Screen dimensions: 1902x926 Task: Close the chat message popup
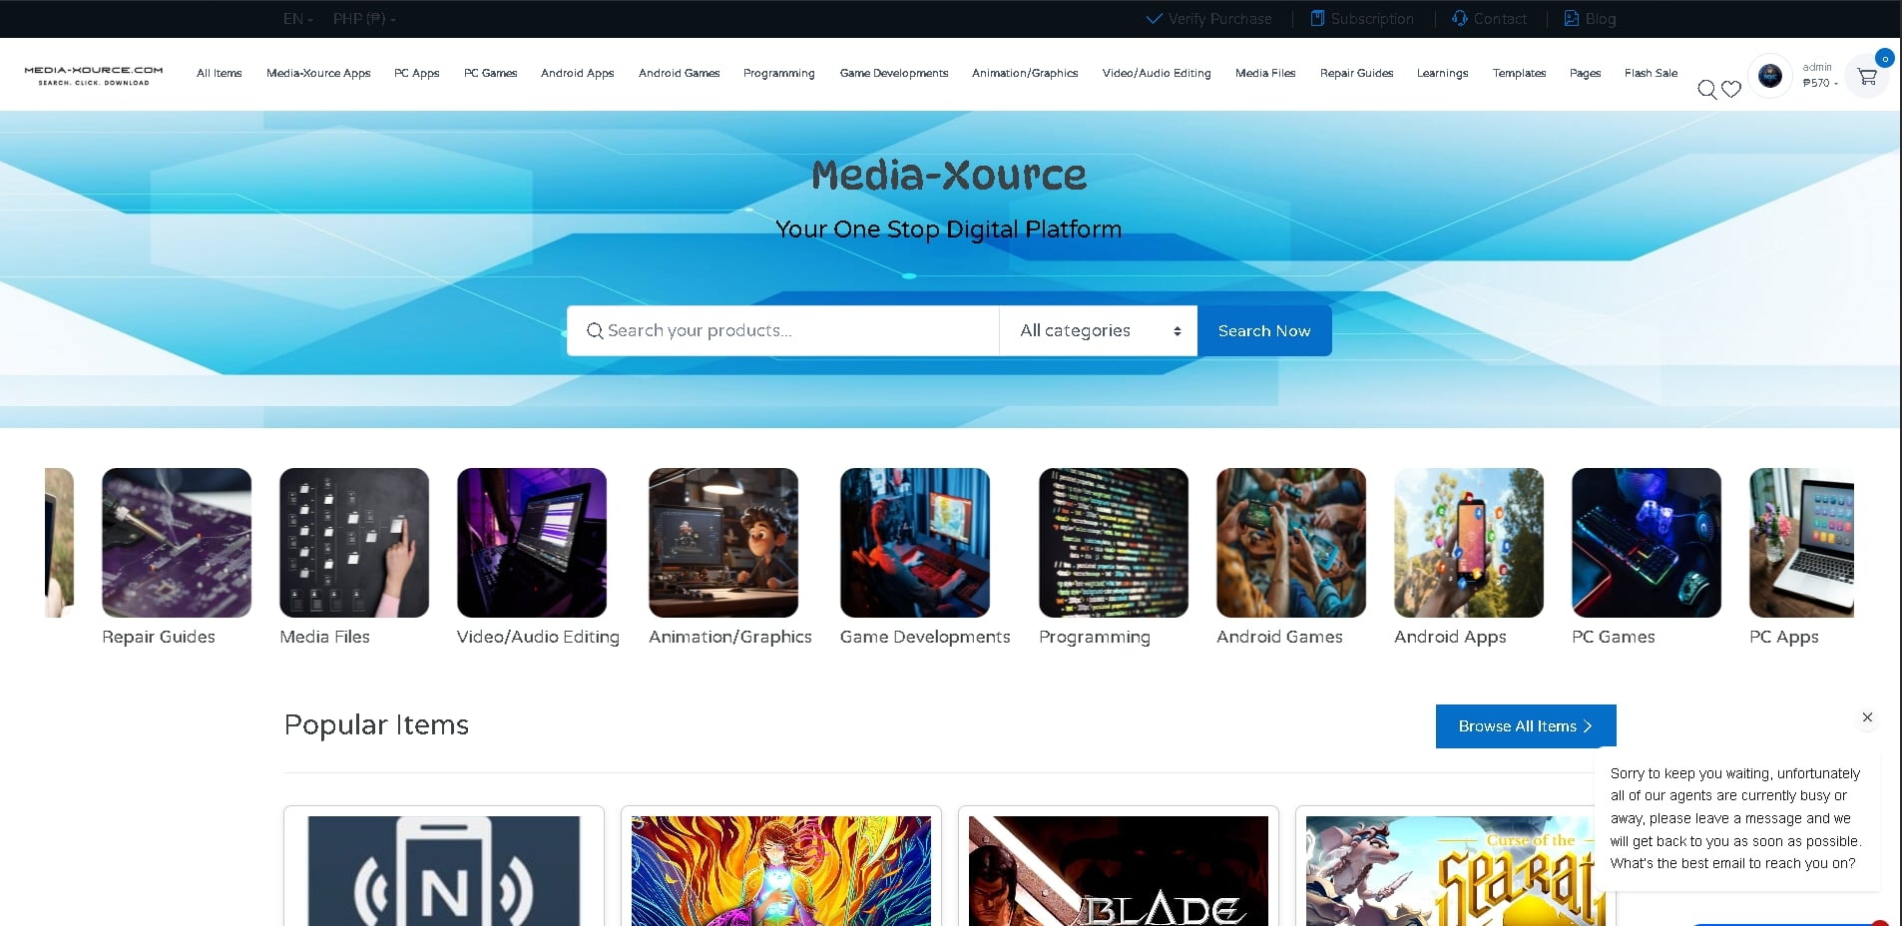coord(1867,717)
